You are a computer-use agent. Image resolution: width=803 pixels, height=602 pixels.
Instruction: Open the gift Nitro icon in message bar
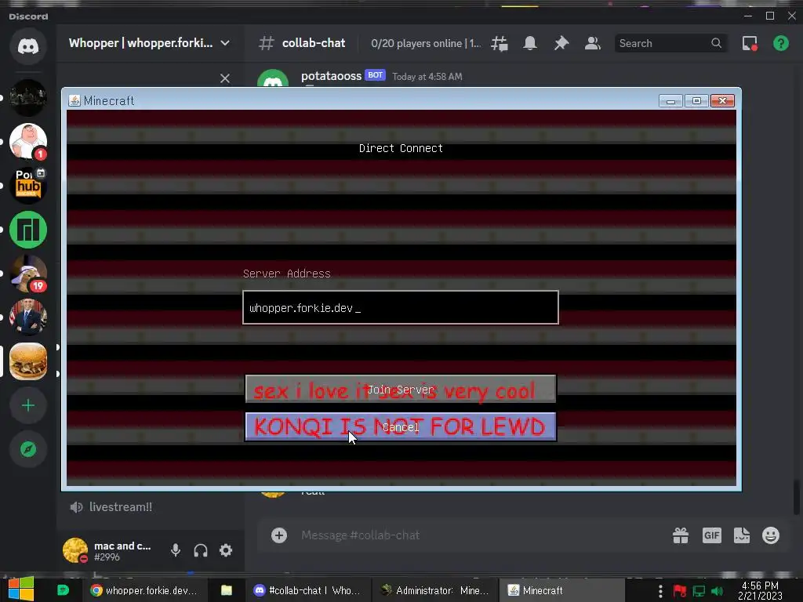pos(681,535)
